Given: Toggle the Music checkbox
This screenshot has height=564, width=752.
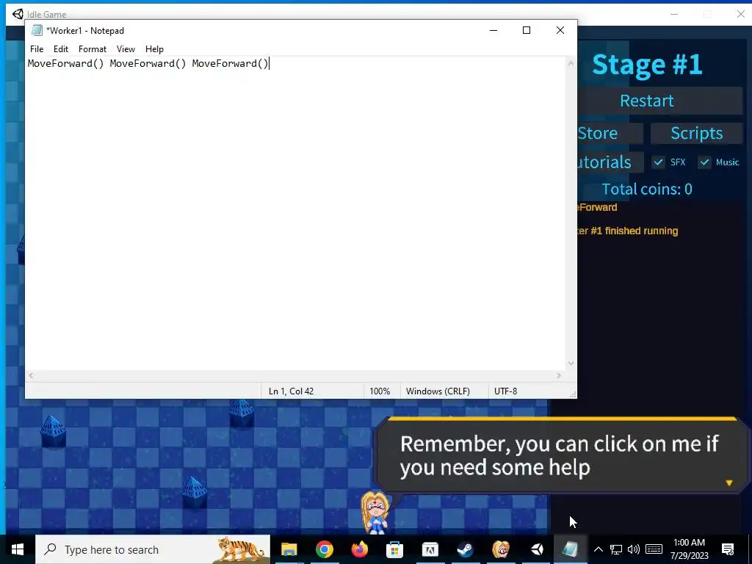Looking at the screenshot, I should pos(704,162).
